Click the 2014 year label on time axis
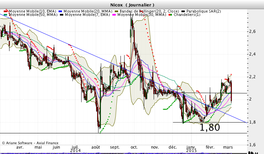The image size is (264, 154). pos(75,151)
